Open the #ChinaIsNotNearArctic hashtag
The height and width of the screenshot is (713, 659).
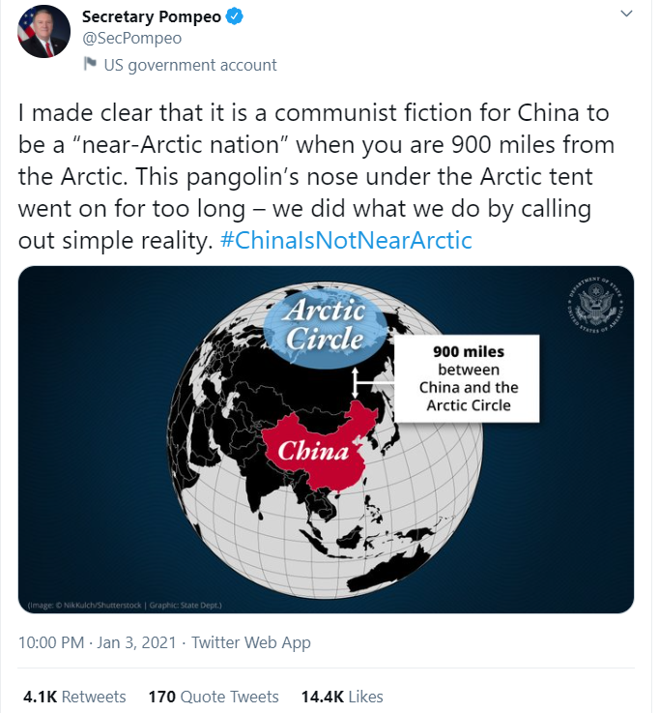click(x=346, y=240)
